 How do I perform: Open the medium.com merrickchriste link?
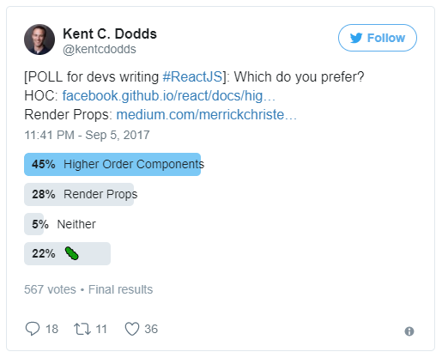click(x=206, y=114)
